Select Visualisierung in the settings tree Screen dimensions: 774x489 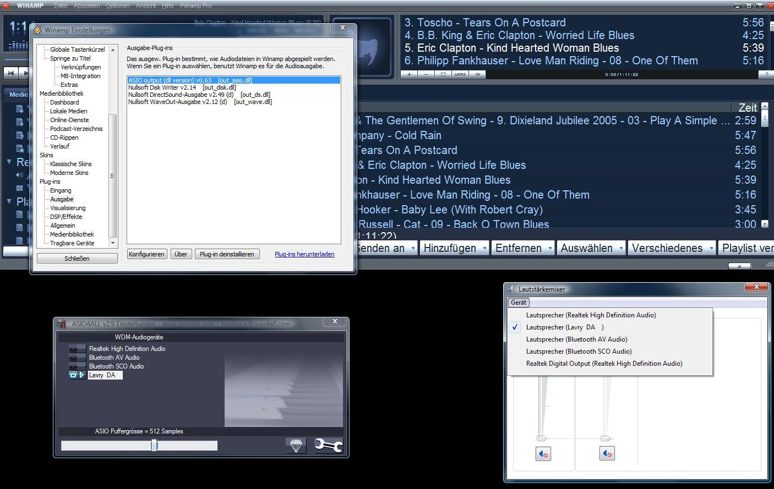click(68, 208)
